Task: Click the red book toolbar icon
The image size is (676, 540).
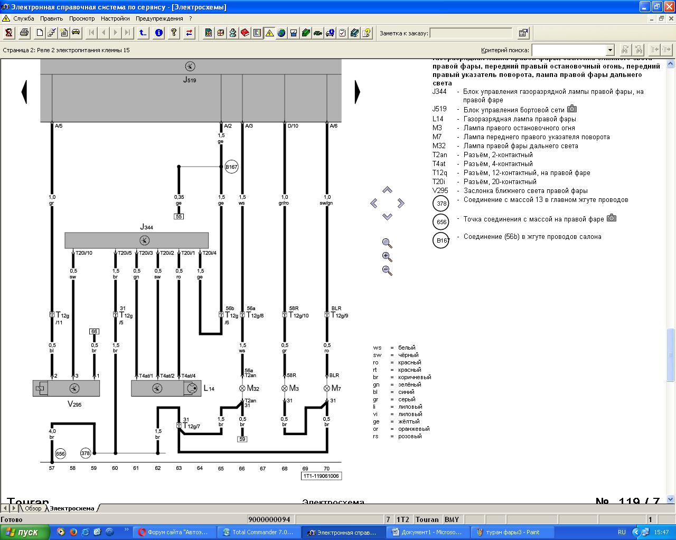Action: tap(245, 33)
